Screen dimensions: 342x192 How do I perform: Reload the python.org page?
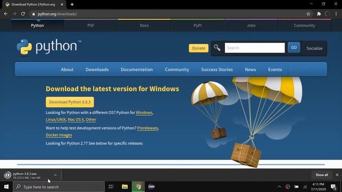click(x=23, y=14)
